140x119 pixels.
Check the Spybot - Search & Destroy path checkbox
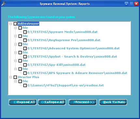[x=25, y=57]
